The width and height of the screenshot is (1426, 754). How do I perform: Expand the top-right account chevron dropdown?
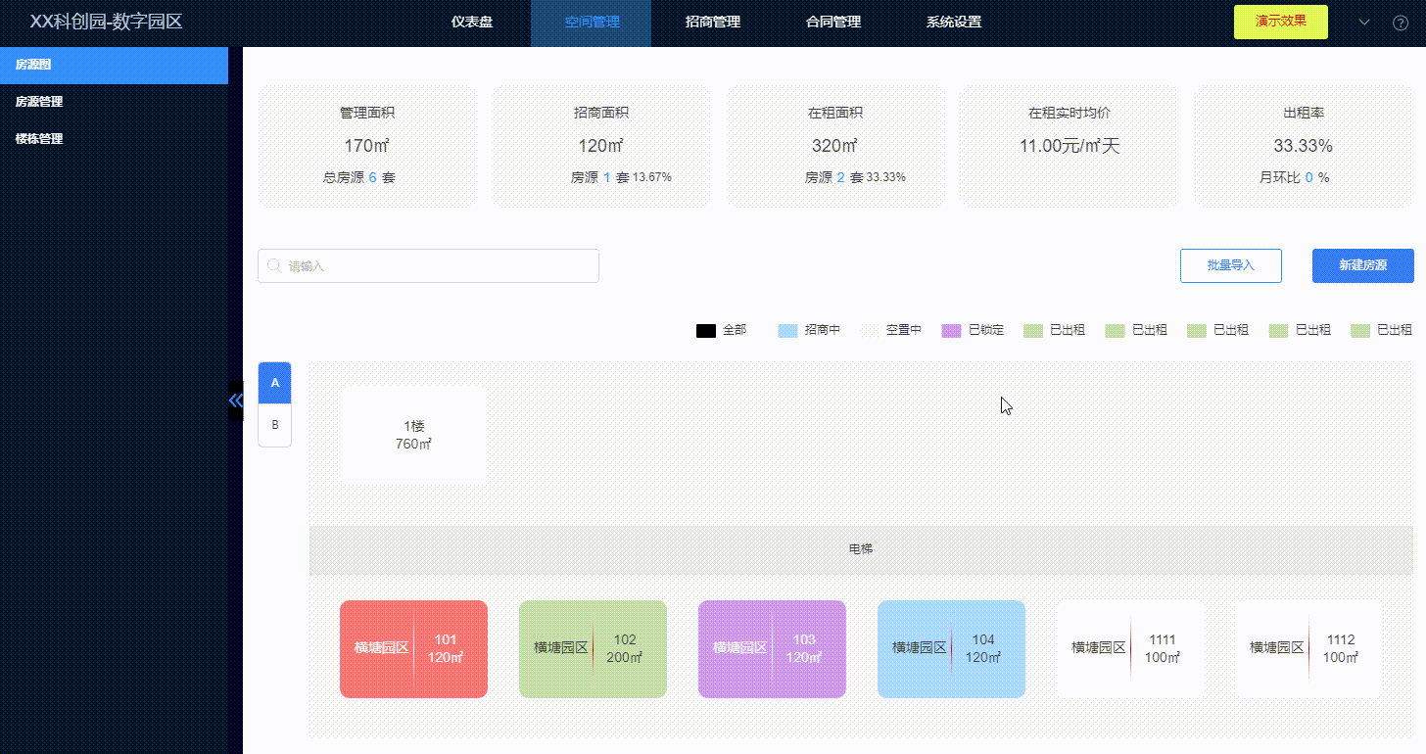(1364, 22)
